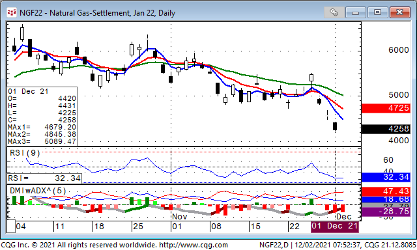Click the MAx2= 4845.38 value row
Image resolution: width=417 pixels, height=250 pixels.
42,134
